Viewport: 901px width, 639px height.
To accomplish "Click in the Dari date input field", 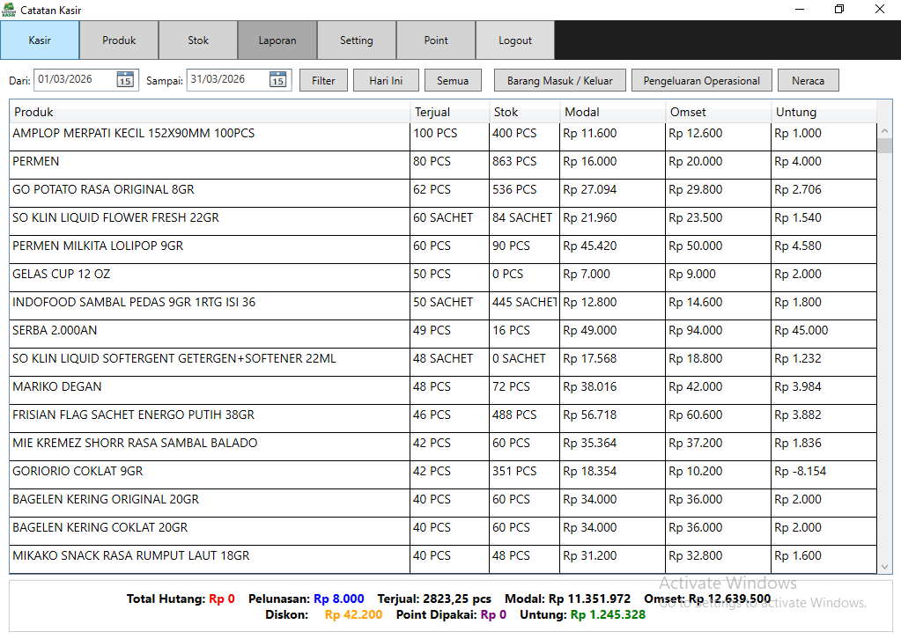I will pyautogui.click(x=74, y=80).
